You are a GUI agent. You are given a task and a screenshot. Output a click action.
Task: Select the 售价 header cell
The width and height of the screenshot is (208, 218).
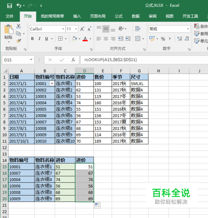(103, 77)
